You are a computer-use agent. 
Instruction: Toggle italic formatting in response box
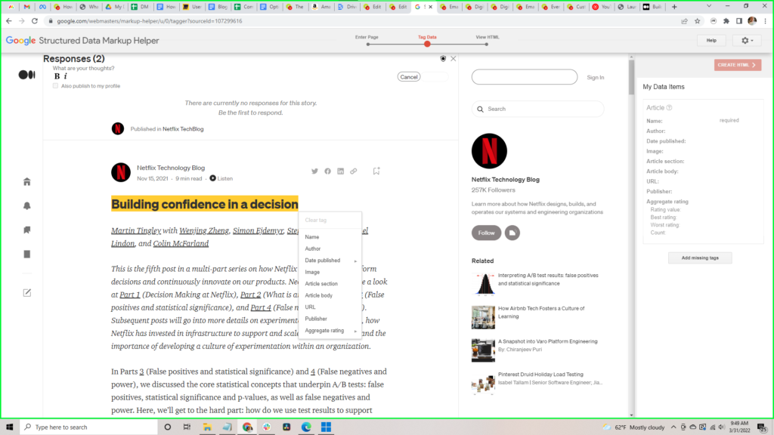click(x=65, y=76)
